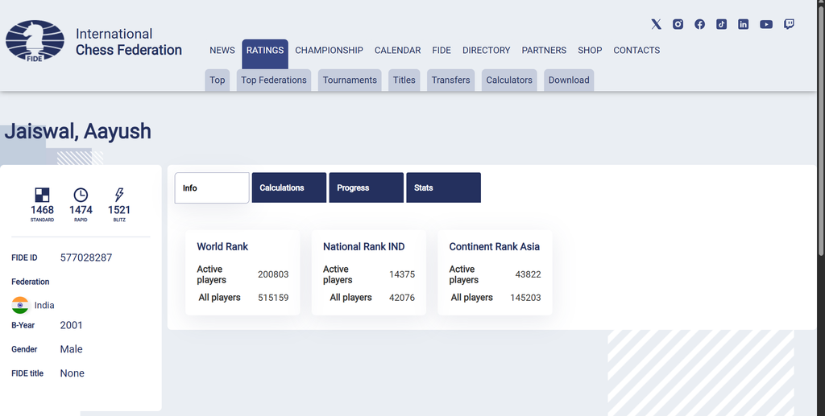Image resolution: width=825 pixels, height=416 pixels.
Task: Go to the Calculators submenu
Action: (x=509, y=80)
